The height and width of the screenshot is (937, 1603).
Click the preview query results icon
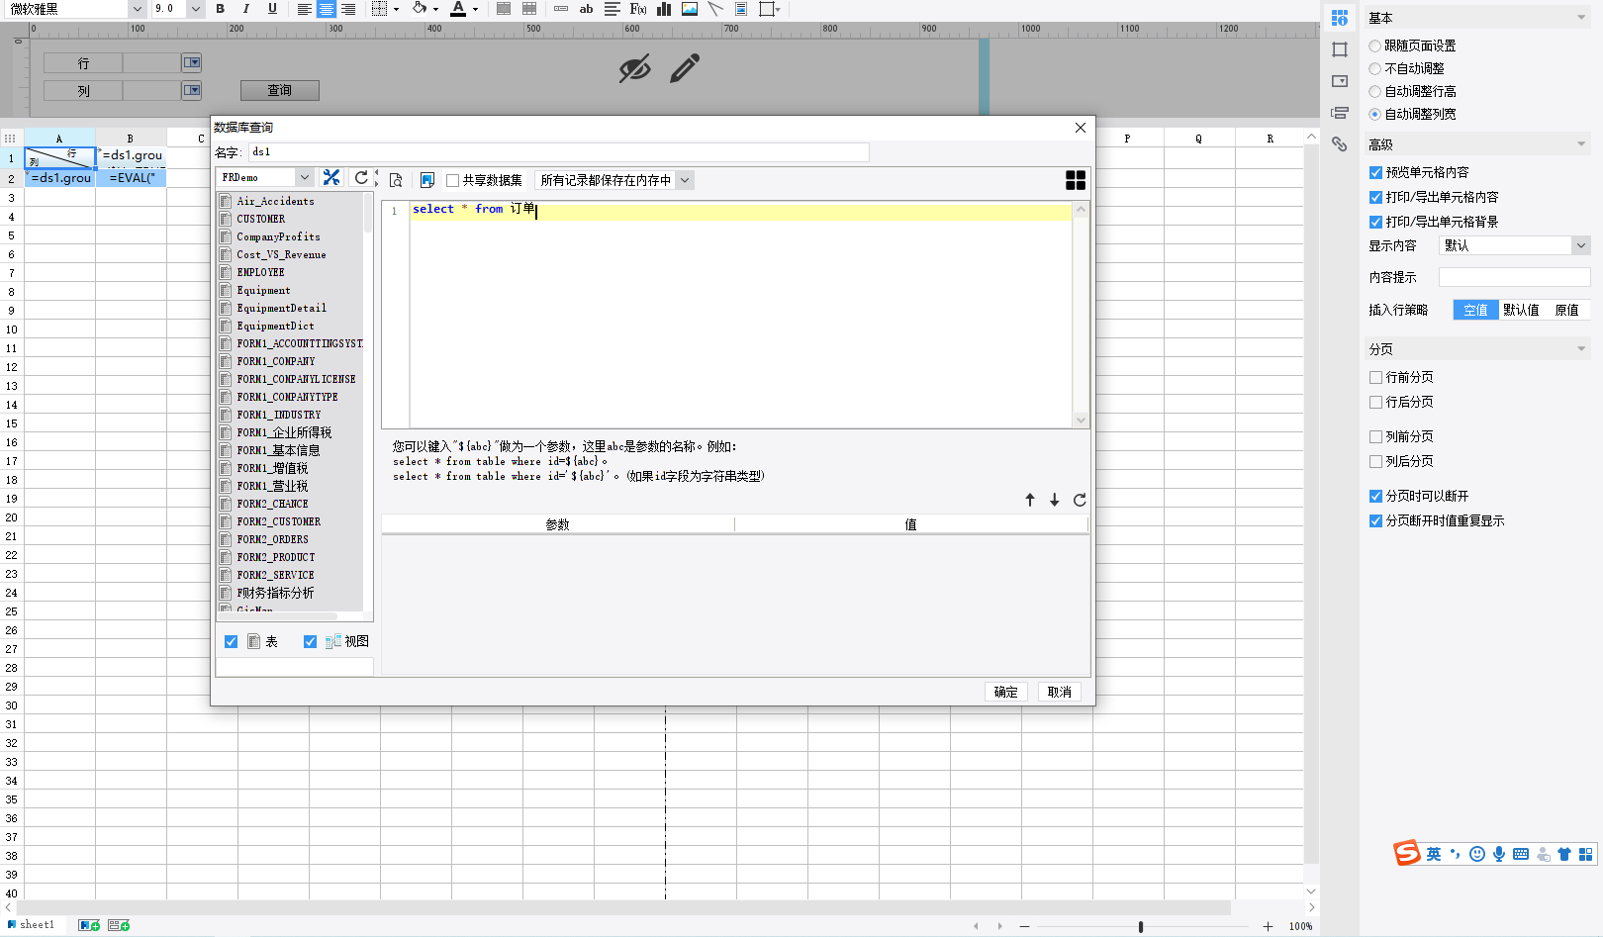coord(396,180)
